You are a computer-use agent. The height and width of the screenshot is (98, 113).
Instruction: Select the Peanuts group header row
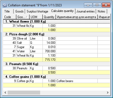pyautogui.click(x=56, y=64)
